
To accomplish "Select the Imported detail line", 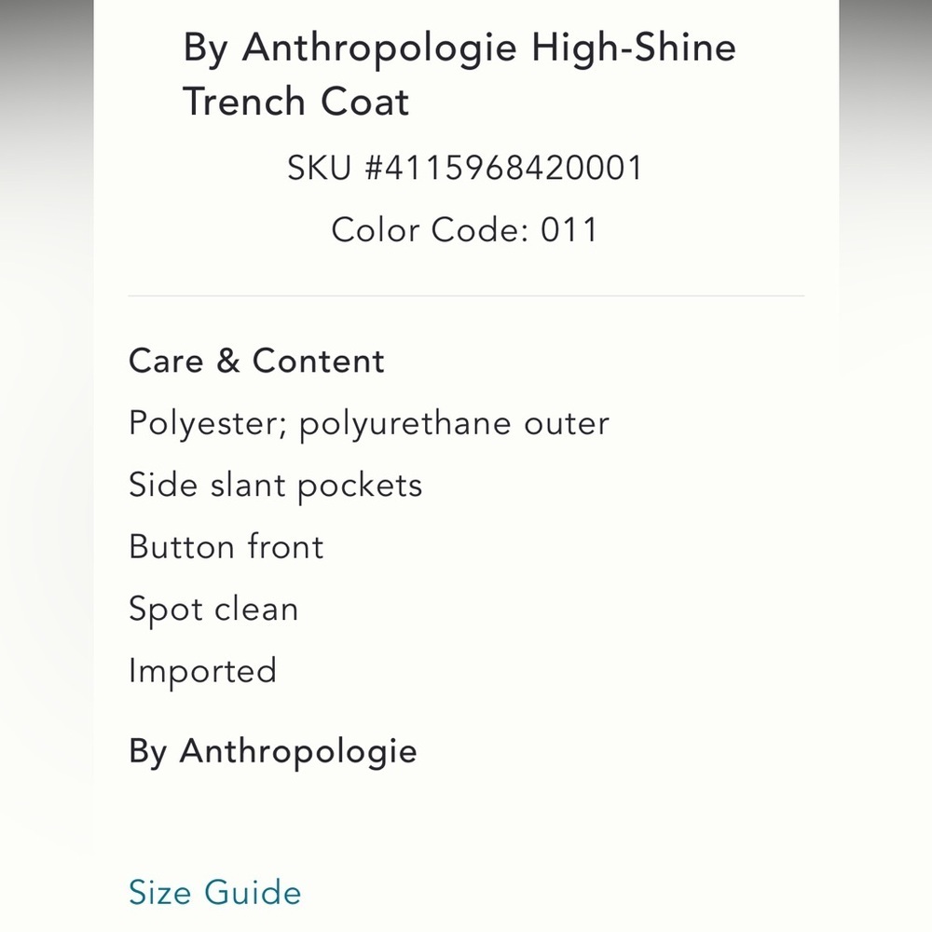I will (202, 670).
